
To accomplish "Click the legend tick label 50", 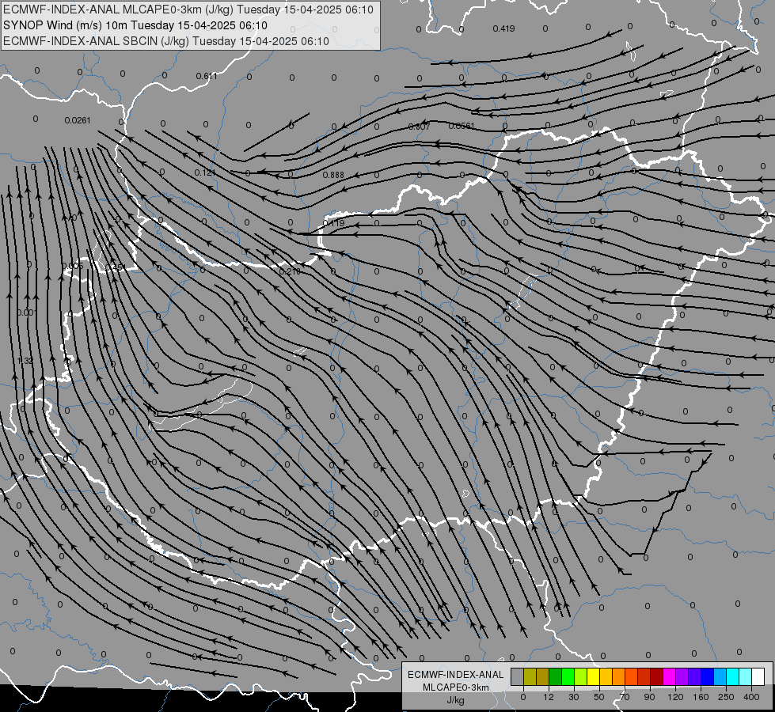I will point(599,697).
